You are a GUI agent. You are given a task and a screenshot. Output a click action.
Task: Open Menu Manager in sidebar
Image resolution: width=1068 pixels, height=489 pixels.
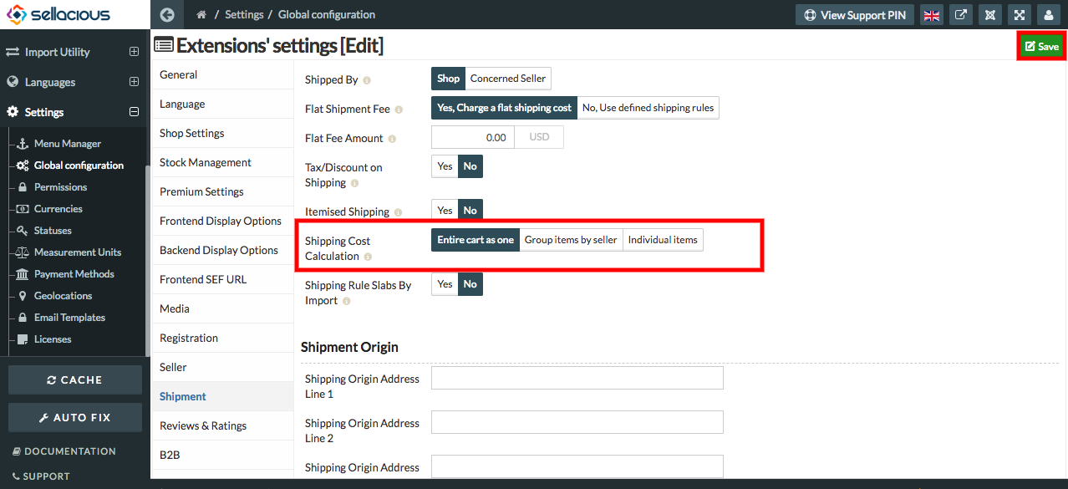68,144
